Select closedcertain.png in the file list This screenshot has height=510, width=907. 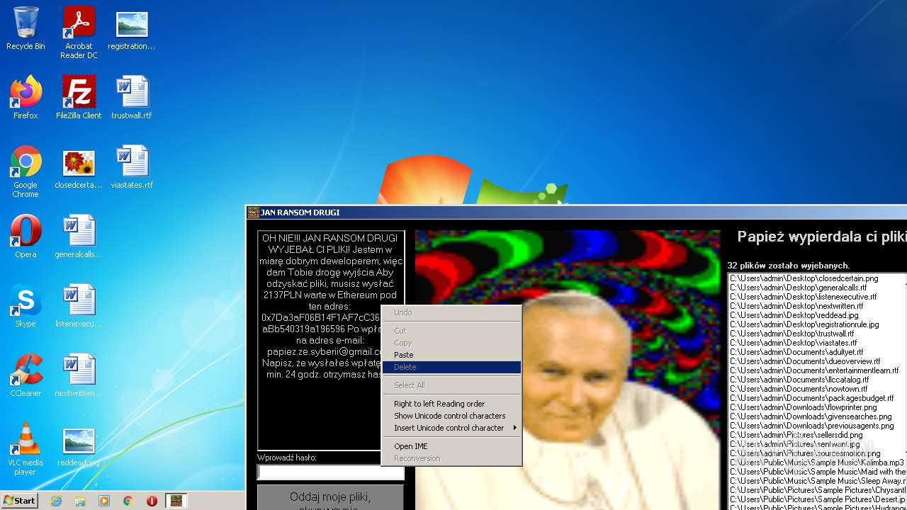[804, 278]
